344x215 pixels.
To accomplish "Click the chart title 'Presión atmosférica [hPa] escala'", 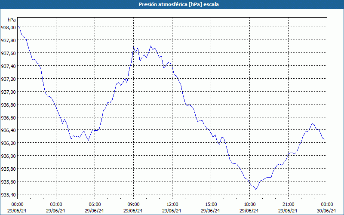I will tap(178, 4).
